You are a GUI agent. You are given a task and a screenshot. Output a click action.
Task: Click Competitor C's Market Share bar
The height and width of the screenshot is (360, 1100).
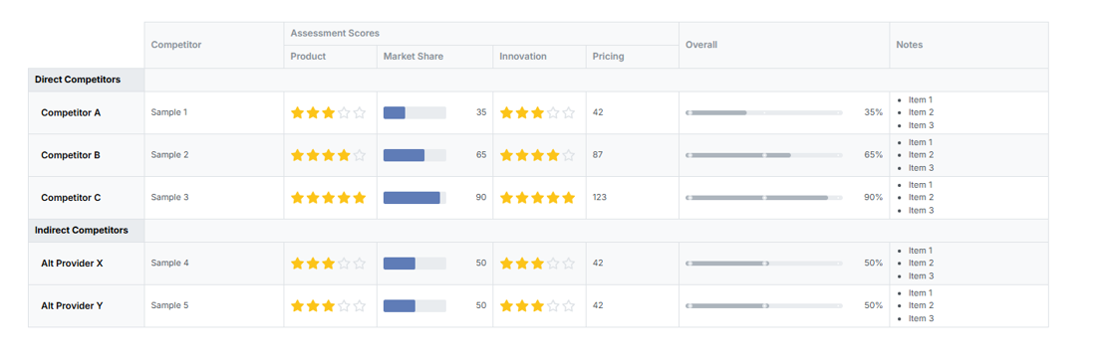point(414,198)
